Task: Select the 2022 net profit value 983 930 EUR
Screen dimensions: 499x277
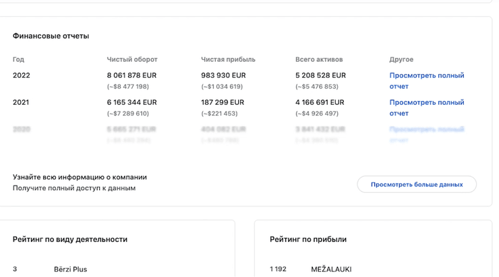Action: pyautogui.click(x=223, y=75)
